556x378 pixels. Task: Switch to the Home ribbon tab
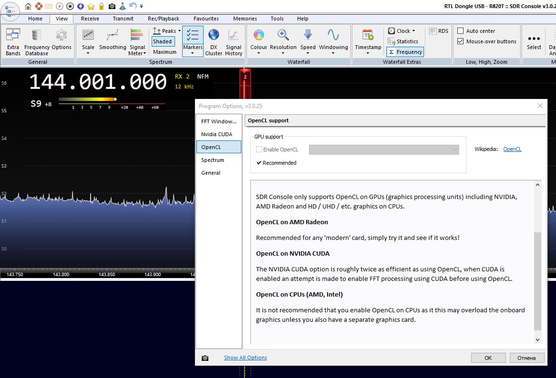35,19
